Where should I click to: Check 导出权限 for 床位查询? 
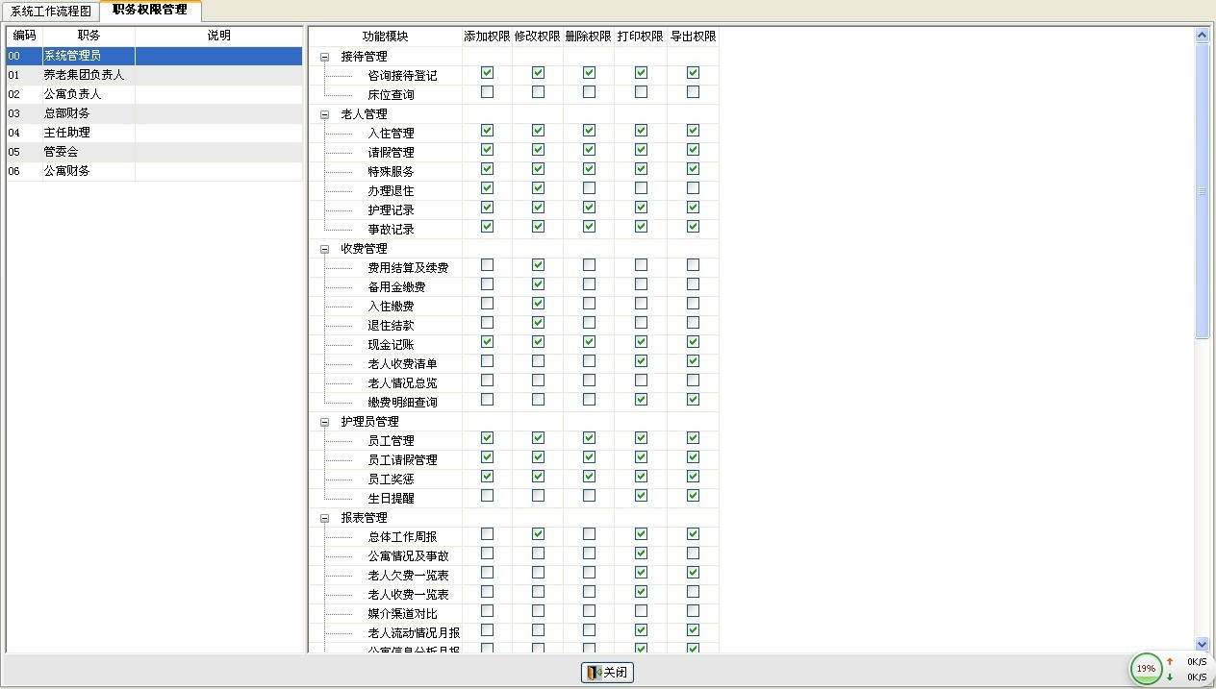(693, 92)
